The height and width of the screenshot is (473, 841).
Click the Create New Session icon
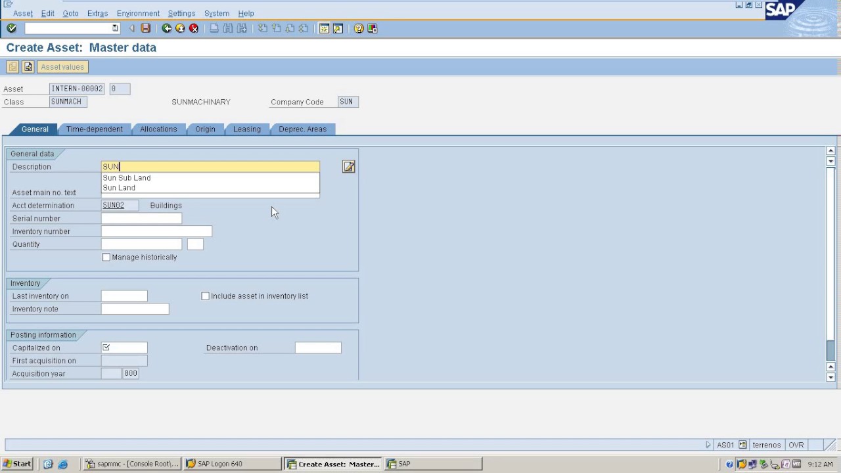[324, 28]
